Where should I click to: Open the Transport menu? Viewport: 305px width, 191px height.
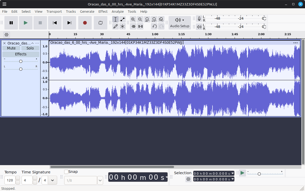[54, 11]
